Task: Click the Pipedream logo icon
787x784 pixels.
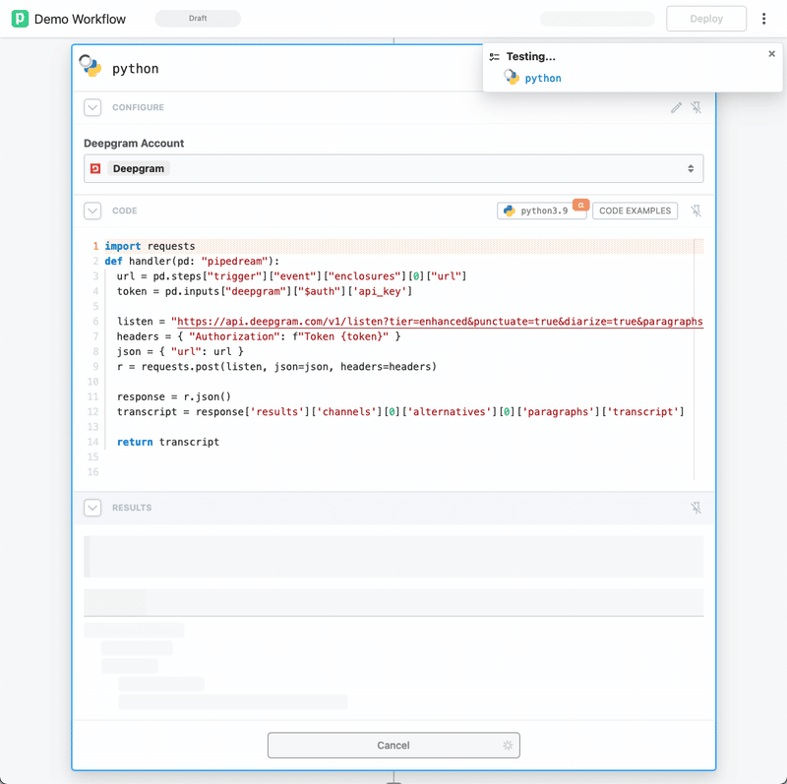Action: click(x=20, y=19)
